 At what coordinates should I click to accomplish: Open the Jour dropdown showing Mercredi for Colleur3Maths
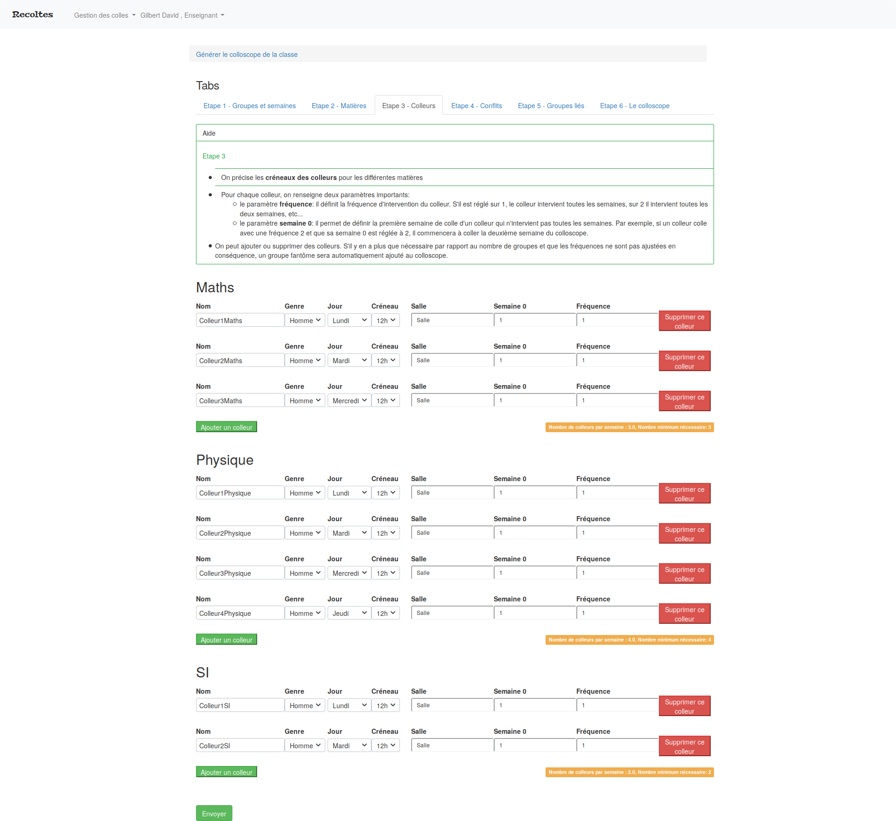coord(349,400)
